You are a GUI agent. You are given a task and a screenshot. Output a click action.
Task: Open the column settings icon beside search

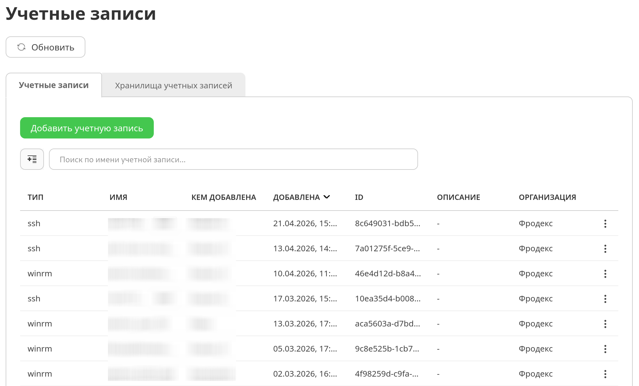pyautogui.click(x=32, y=159)
